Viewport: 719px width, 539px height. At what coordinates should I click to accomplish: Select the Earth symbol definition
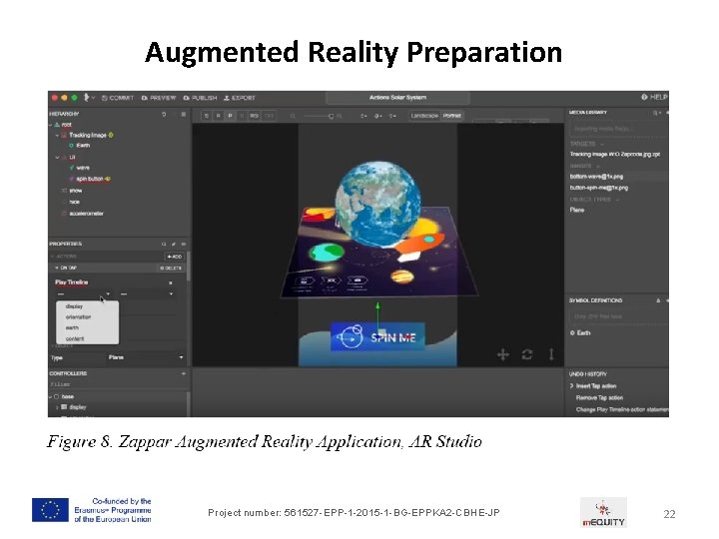coord(580,333)
